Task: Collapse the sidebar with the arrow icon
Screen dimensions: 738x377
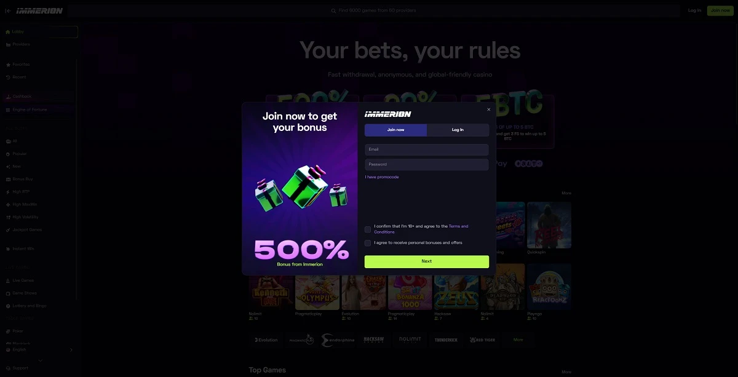Action: tap(8, 10)
